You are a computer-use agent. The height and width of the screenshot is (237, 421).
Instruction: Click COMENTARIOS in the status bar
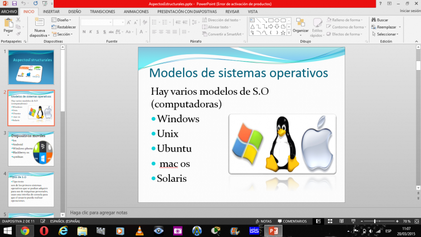(292, 221)
